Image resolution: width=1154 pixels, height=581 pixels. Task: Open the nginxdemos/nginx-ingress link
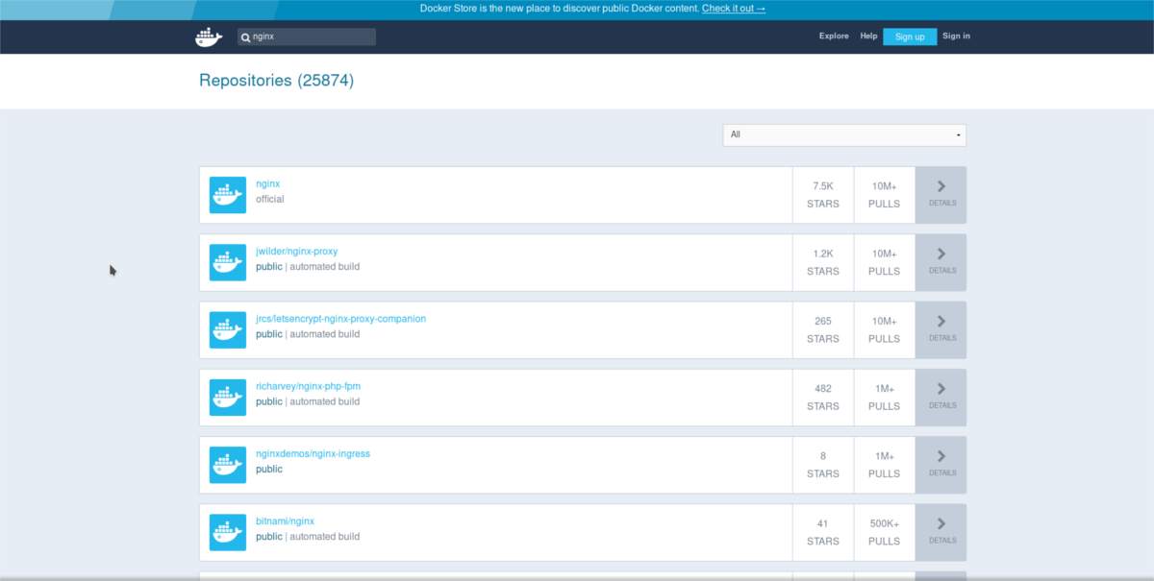point(313,453)
